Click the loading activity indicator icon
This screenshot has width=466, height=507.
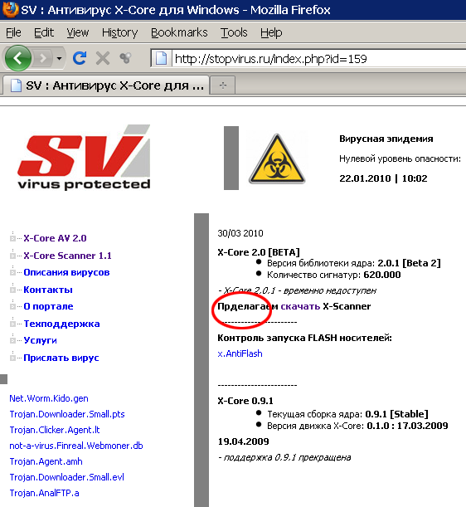click(125, 58)
